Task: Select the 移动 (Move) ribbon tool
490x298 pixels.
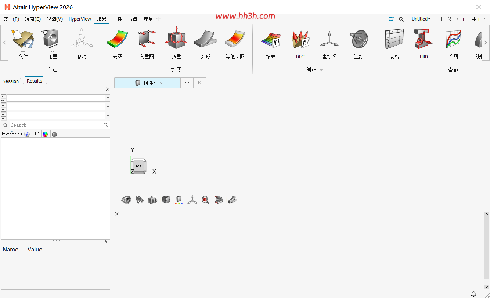Action: point(82,44)
